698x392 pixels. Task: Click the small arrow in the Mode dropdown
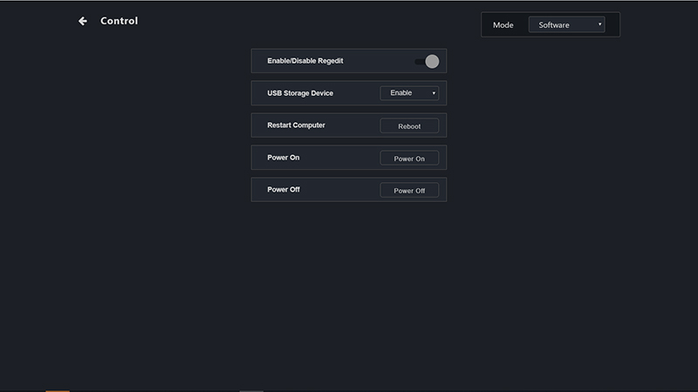coord(600,25)
